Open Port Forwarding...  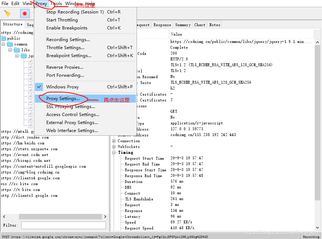(x=86, y=75)
